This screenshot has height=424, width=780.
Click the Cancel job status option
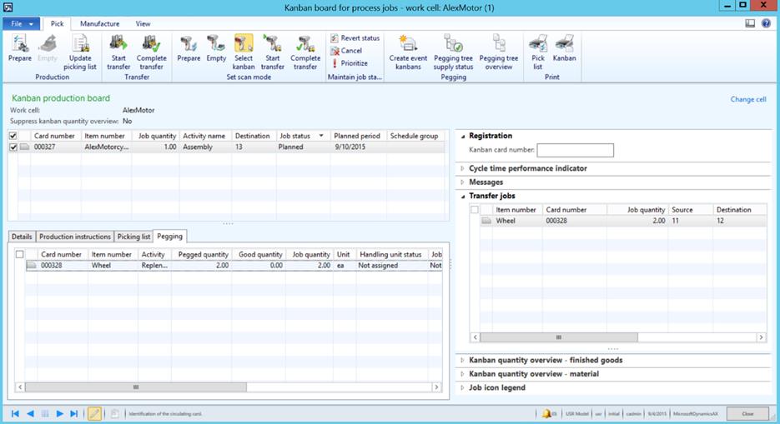(x=346, y=51)
